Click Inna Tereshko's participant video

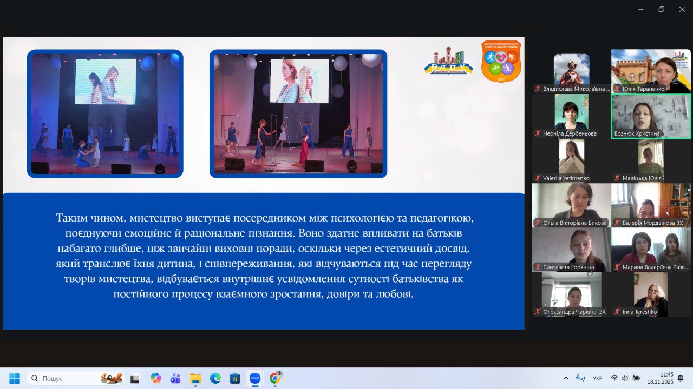point(651,294)
